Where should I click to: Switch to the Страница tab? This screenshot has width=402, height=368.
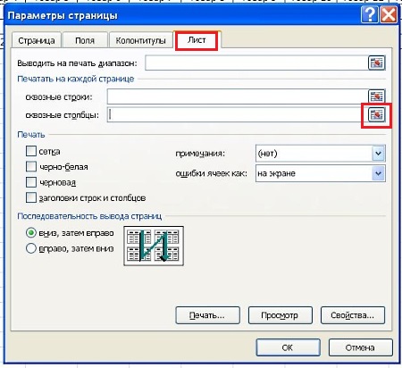(x=37, y=40)
